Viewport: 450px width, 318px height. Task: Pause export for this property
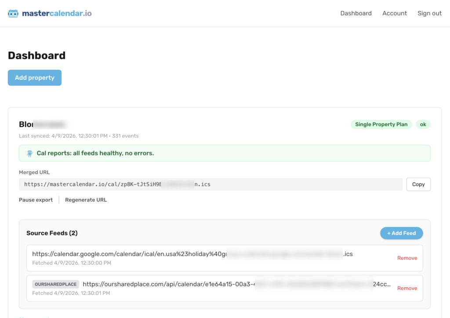(x=36, y=200)
